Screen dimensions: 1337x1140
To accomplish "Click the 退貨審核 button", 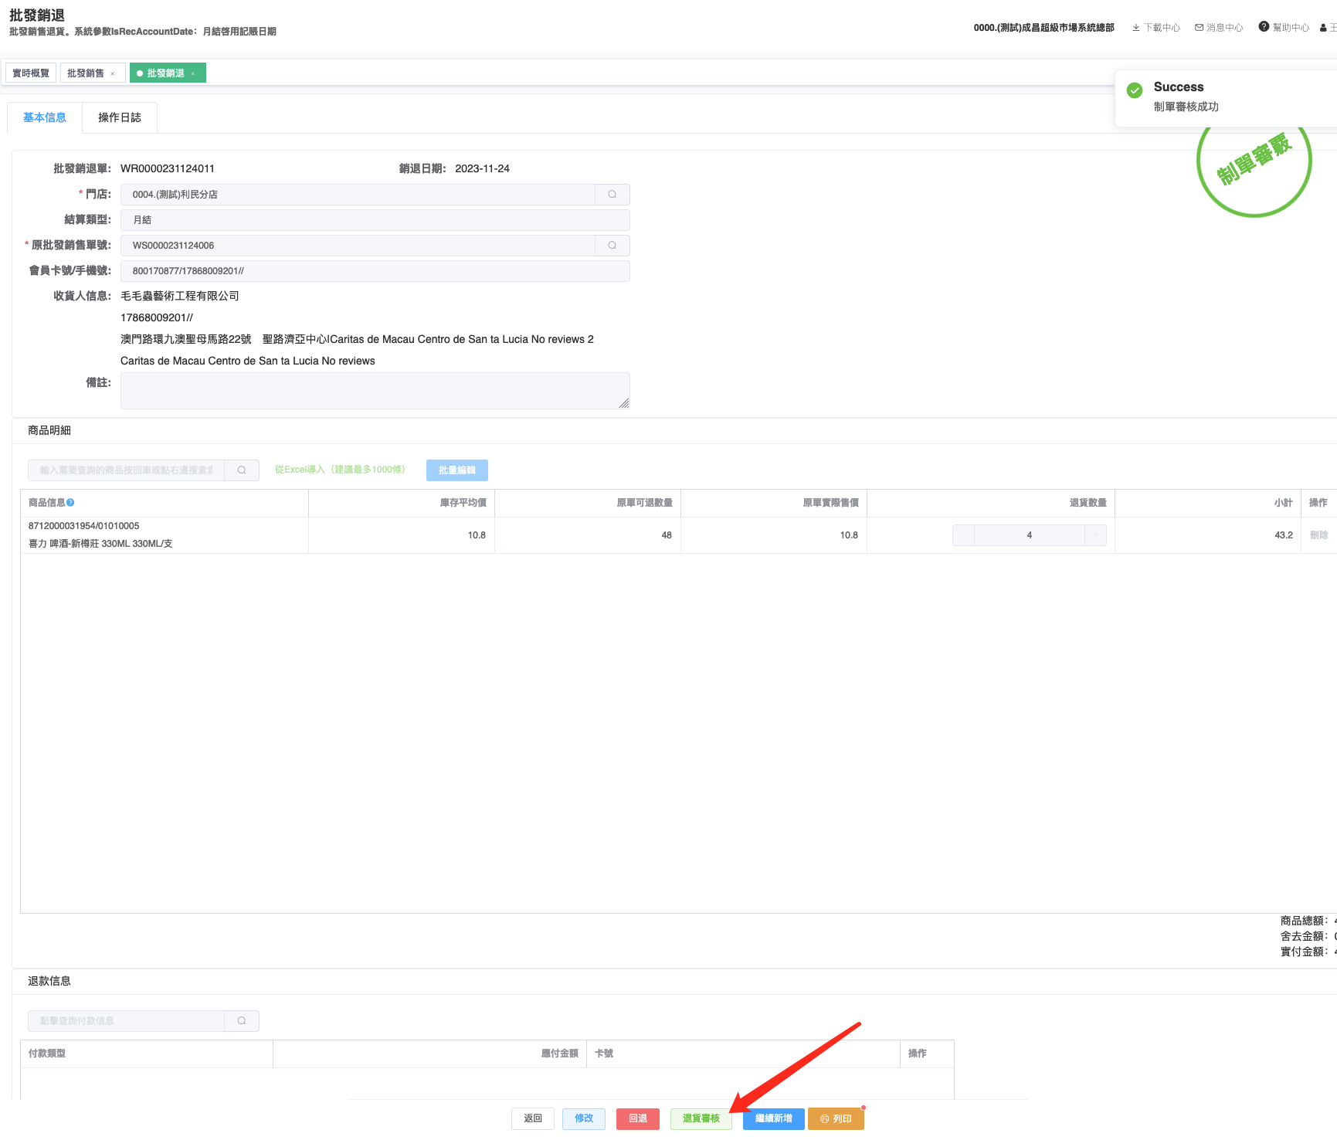I will pos(701,1118).
